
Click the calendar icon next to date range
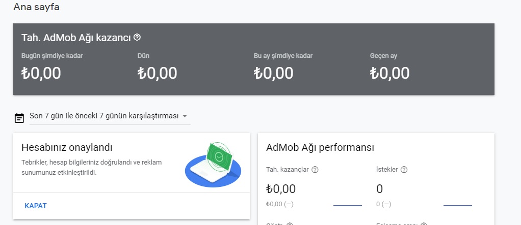pyautogui.click(x=19, y=117)
